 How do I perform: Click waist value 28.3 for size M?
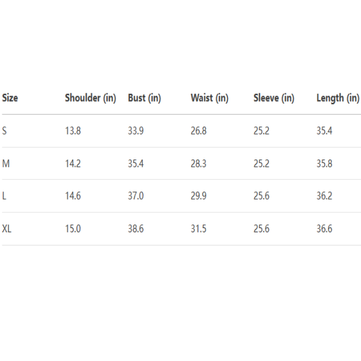199,164
